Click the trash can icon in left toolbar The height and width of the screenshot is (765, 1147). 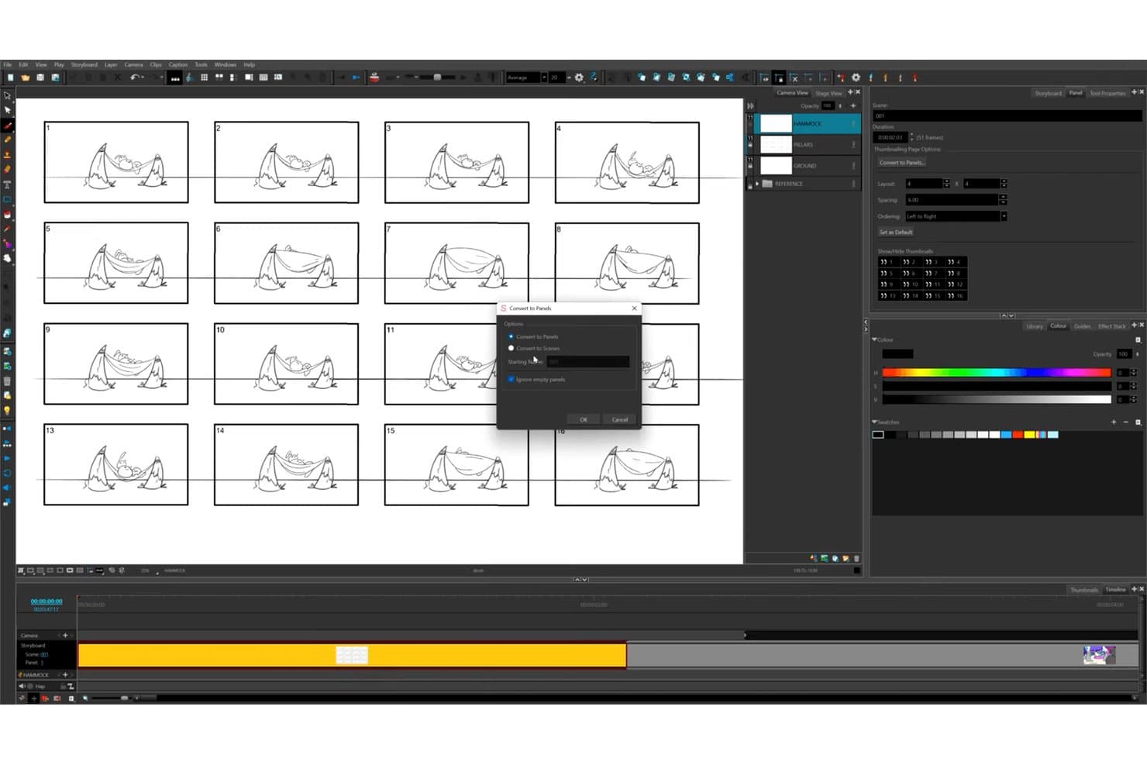(8, 381)
